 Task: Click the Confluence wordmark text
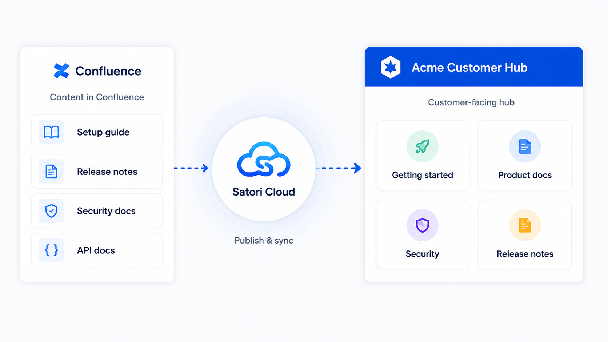(108, 71)
